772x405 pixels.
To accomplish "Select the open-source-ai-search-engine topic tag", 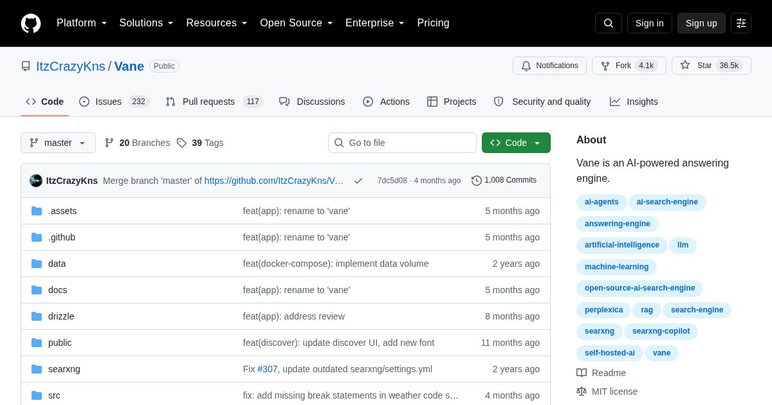I will click(639, 288).
